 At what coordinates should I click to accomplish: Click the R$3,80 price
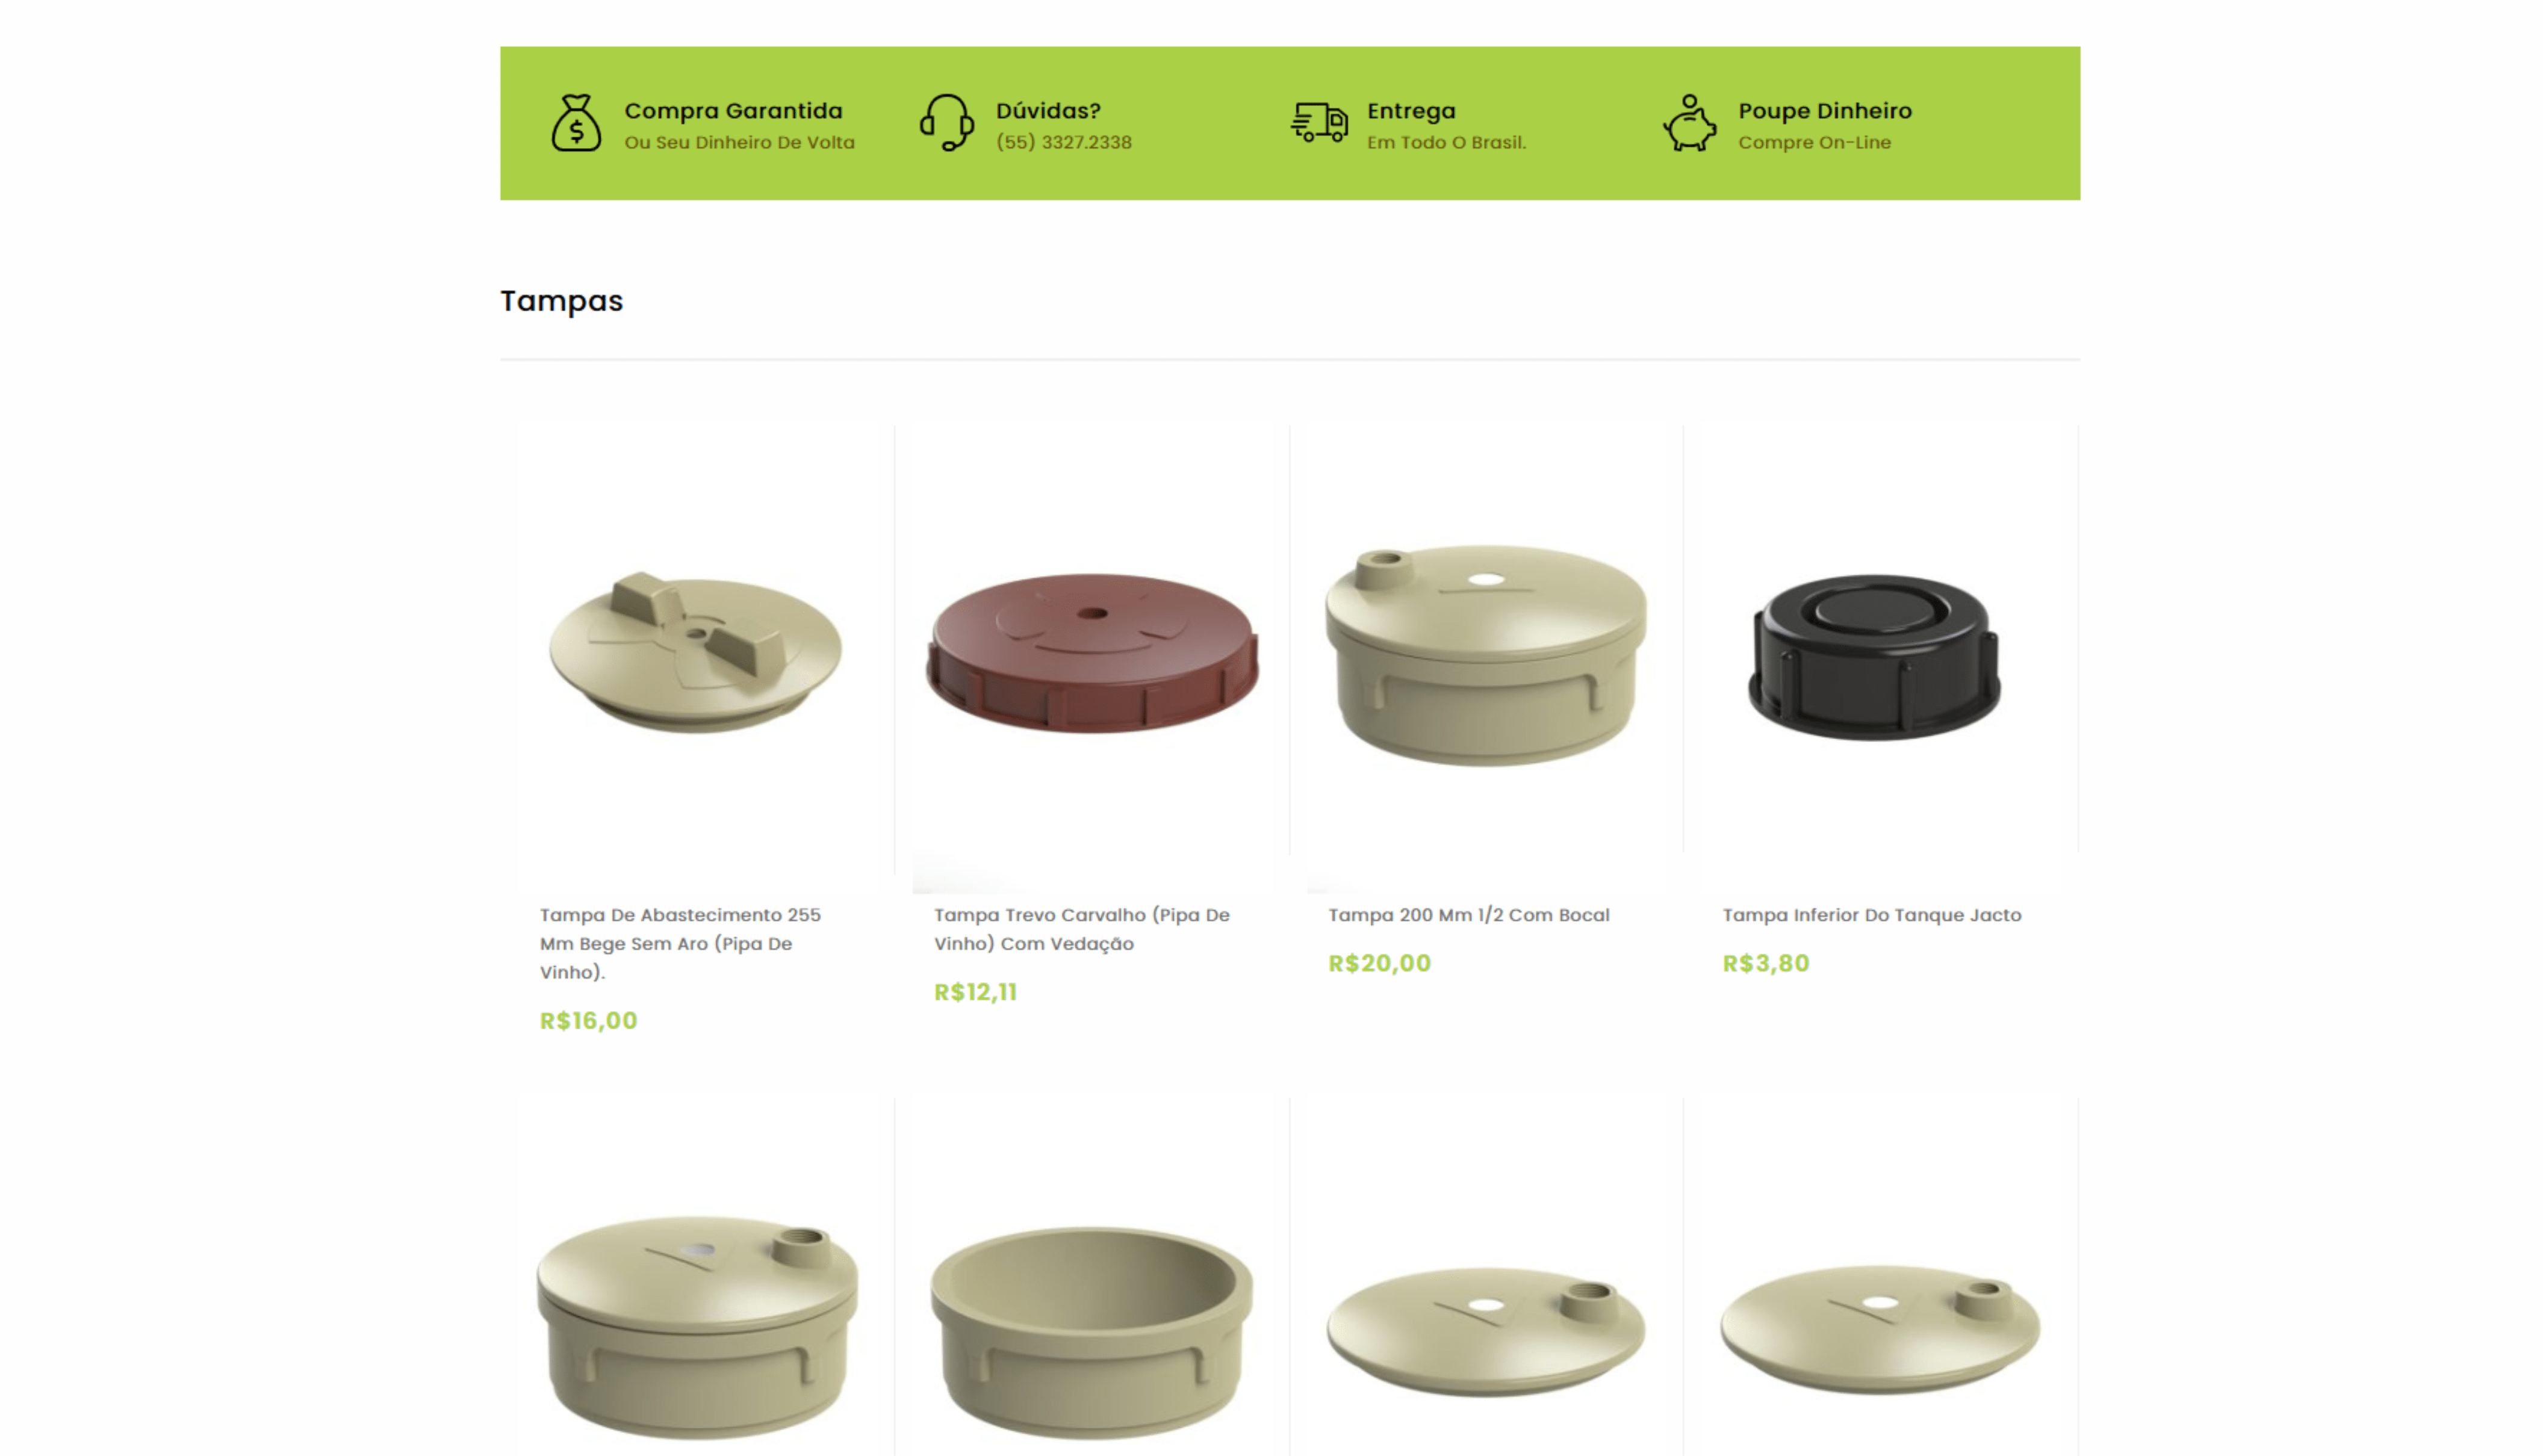tap(1766, 963)
